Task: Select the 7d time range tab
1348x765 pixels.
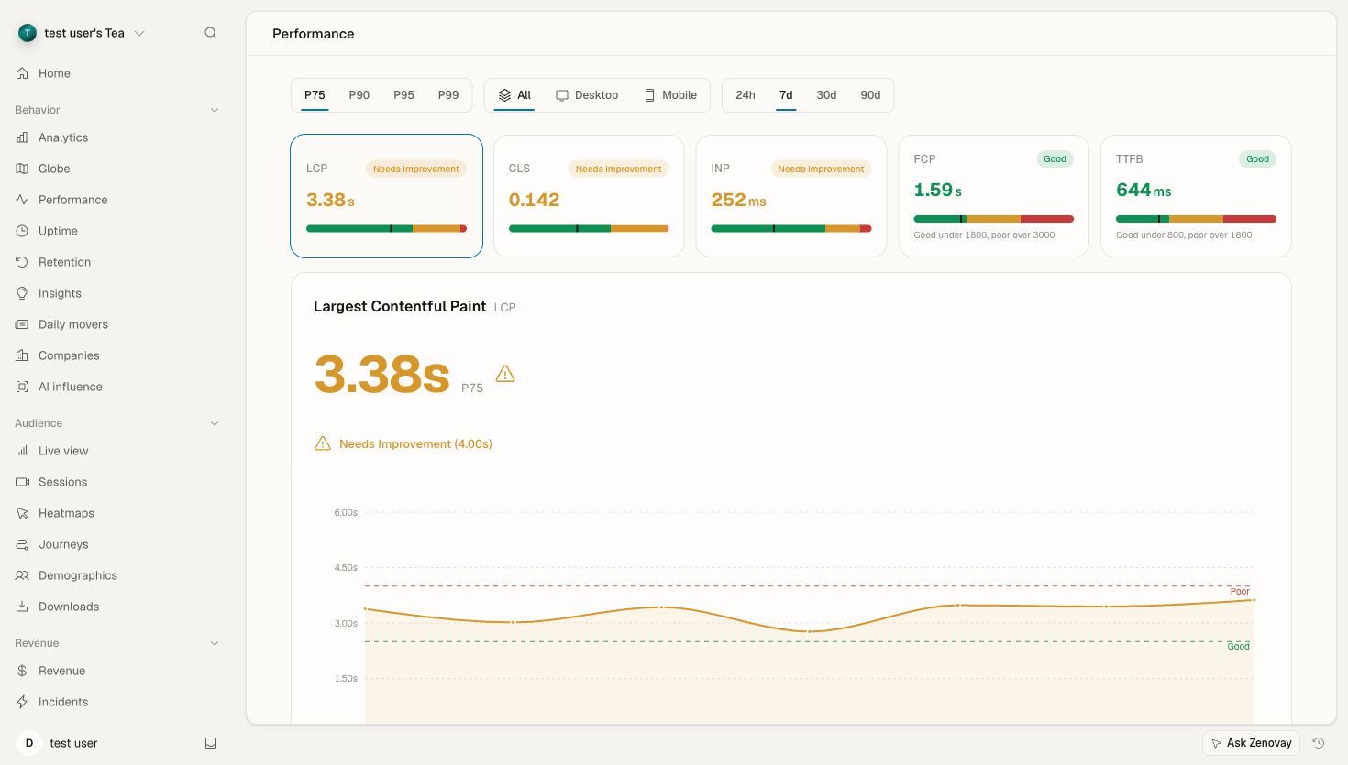Action: (x=786, y=95)
